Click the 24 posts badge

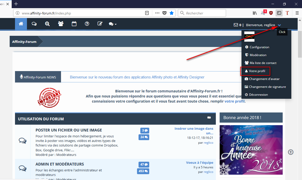[144, 137]
